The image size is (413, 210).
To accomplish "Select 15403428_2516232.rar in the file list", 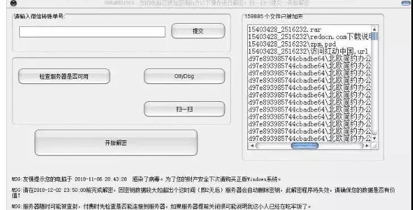I will (x=310, y=29).
